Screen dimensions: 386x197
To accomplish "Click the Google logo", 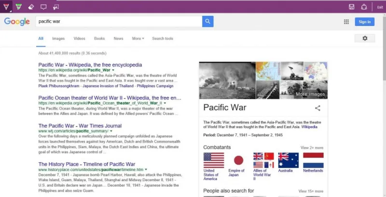I will (17, 22).
